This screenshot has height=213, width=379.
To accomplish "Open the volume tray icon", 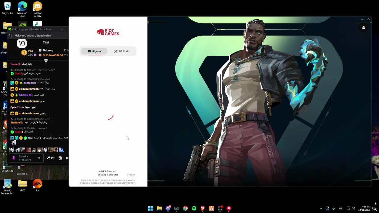I will 353,208.
